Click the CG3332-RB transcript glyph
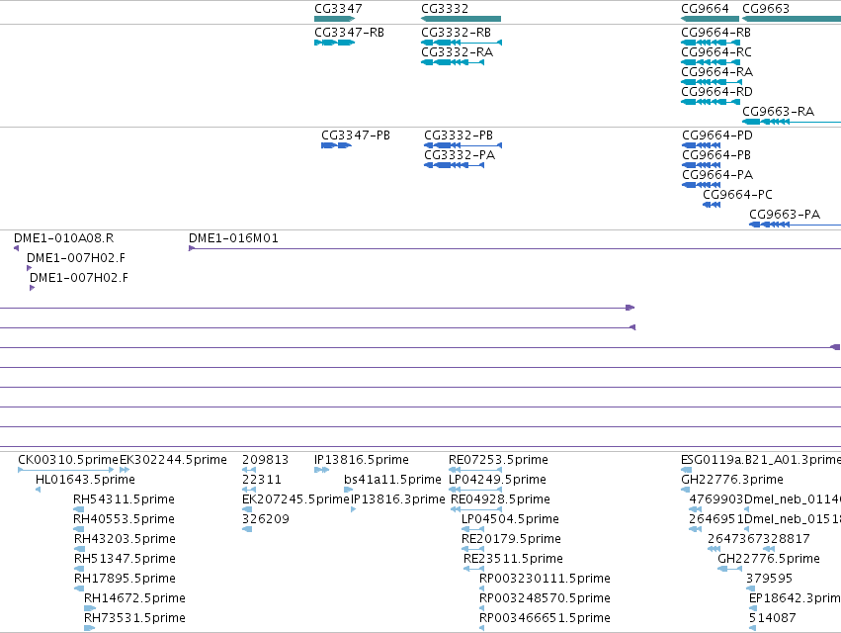Image resolution: width=841 pixels, height=633 pixels. [462, 43]
